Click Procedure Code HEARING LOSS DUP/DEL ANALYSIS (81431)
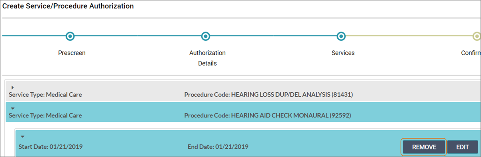481x157 pixels. 269,95
